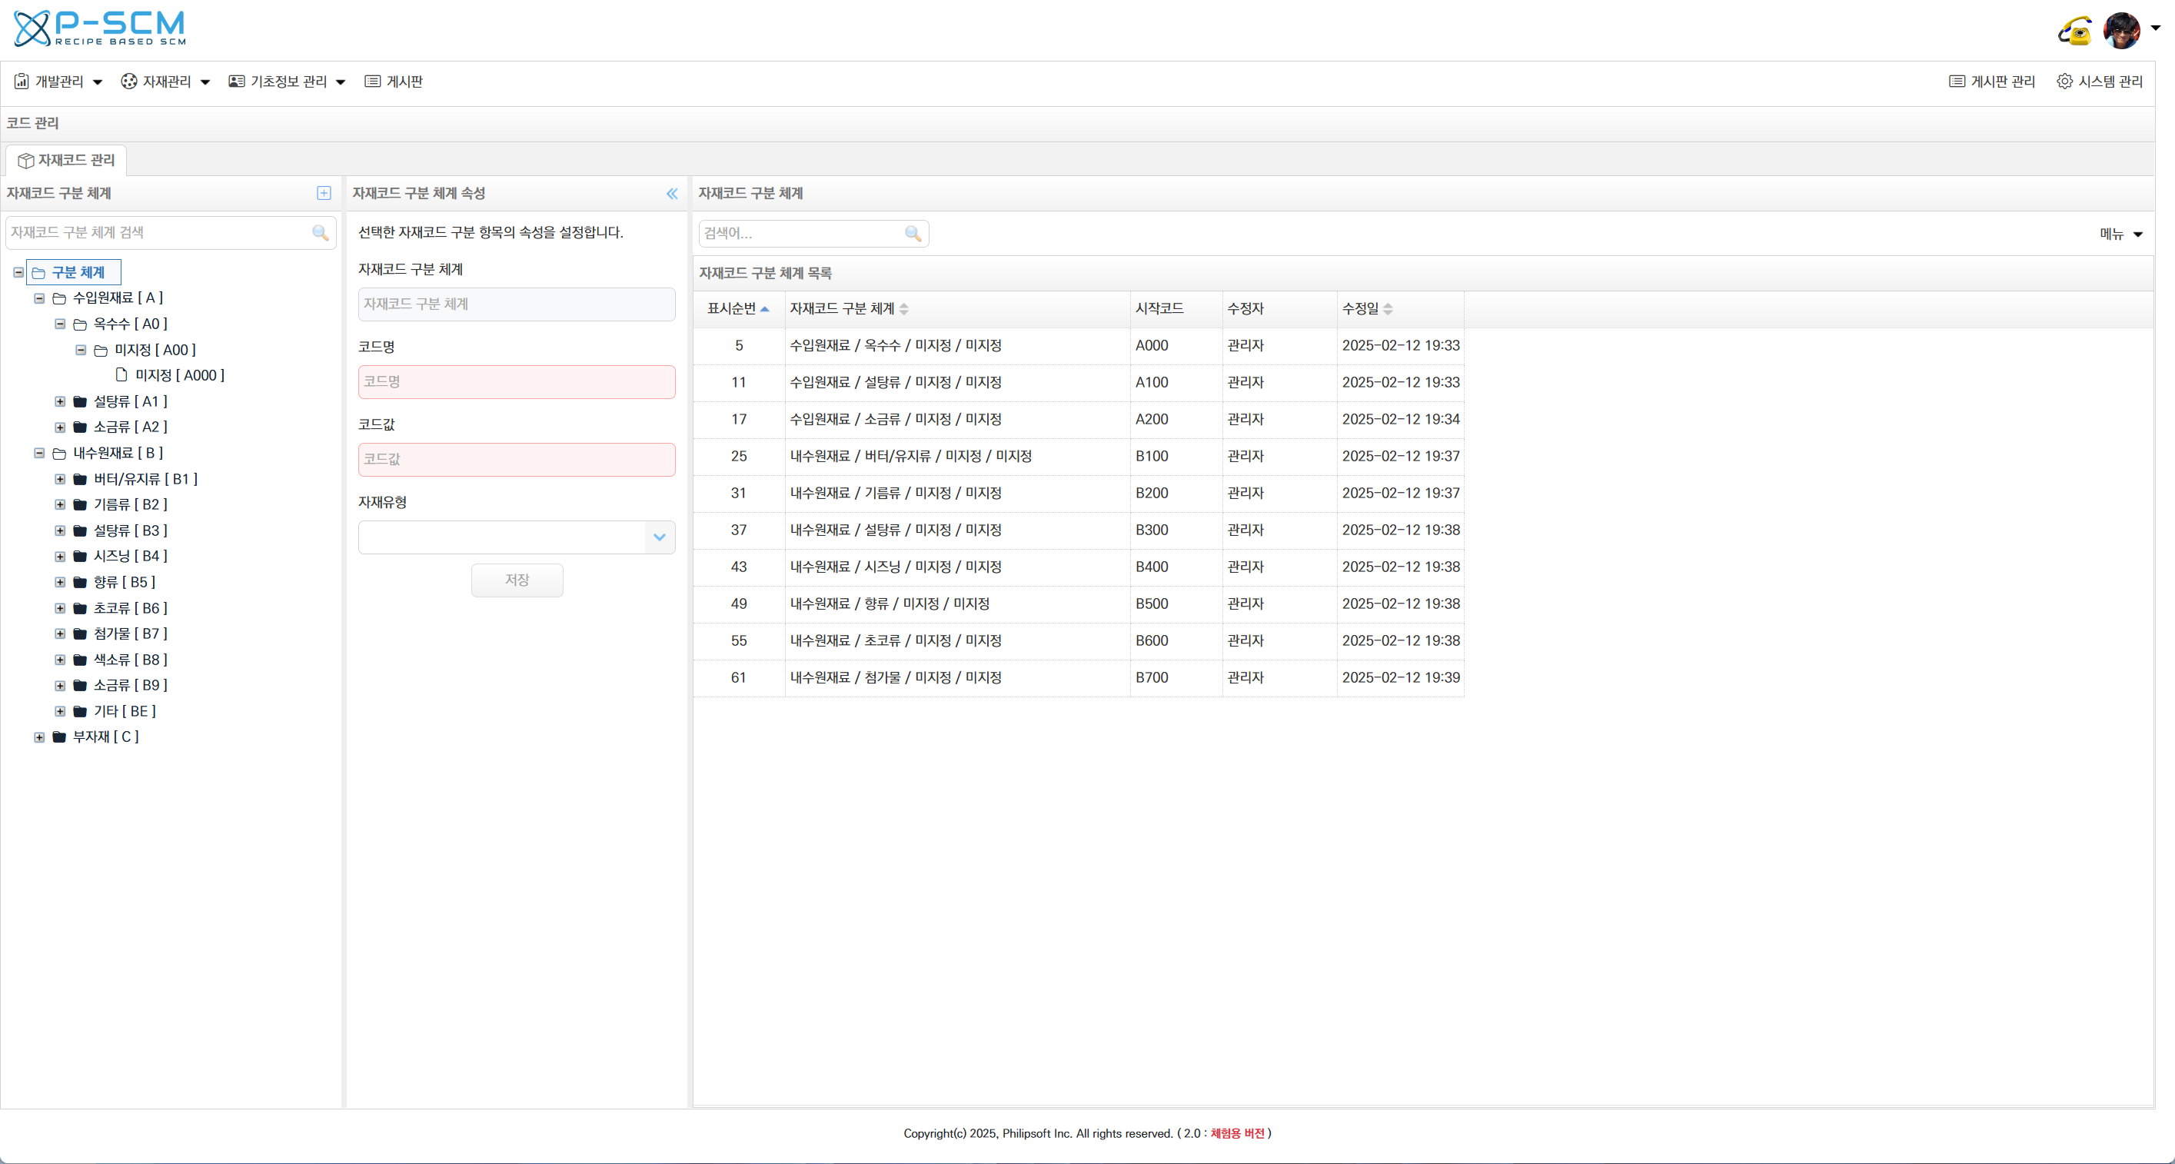Screen dimensions: 2175x1164
Task: Click the 시작코드 column header
Action: pyautogui.click(x=1176, y=309)
